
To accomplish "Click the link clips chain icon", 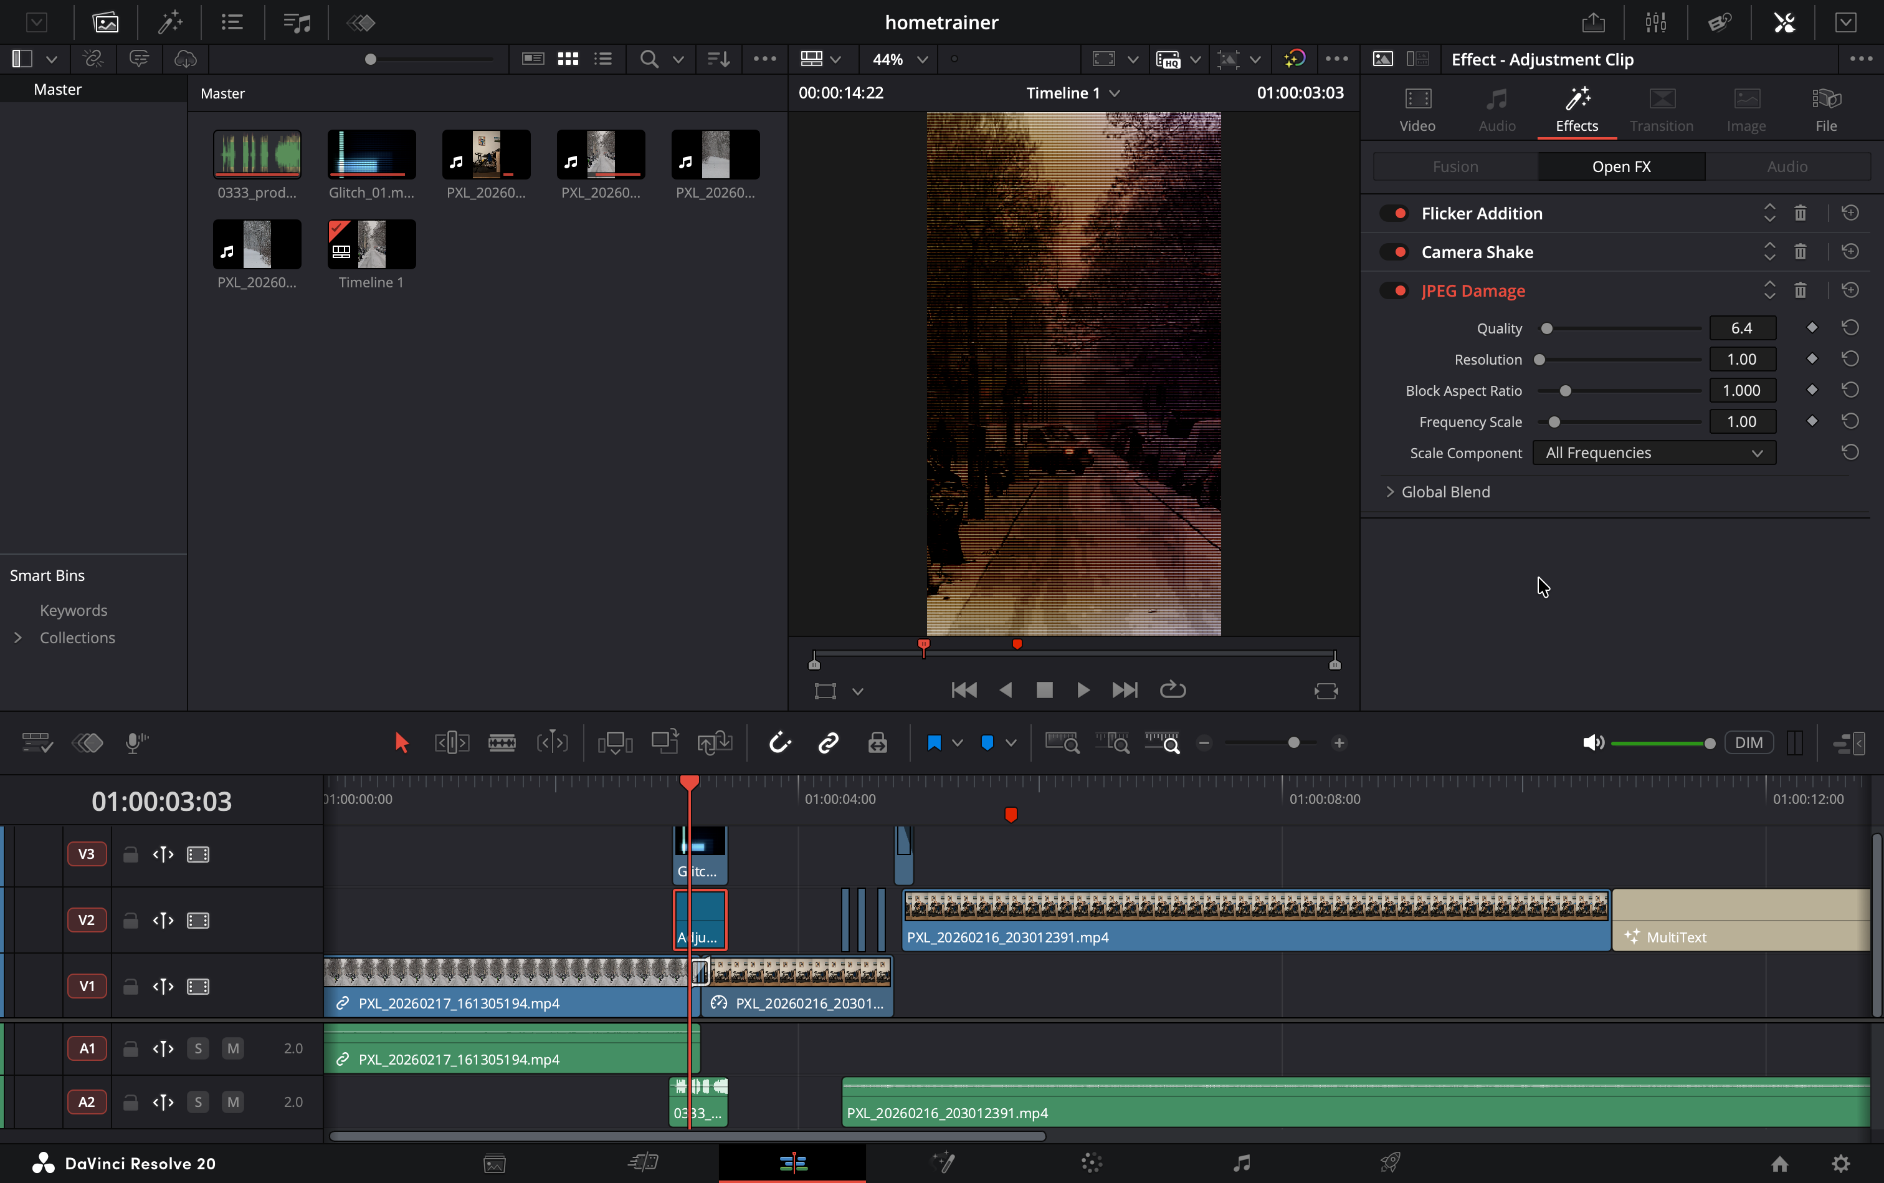I will (827, 742).
